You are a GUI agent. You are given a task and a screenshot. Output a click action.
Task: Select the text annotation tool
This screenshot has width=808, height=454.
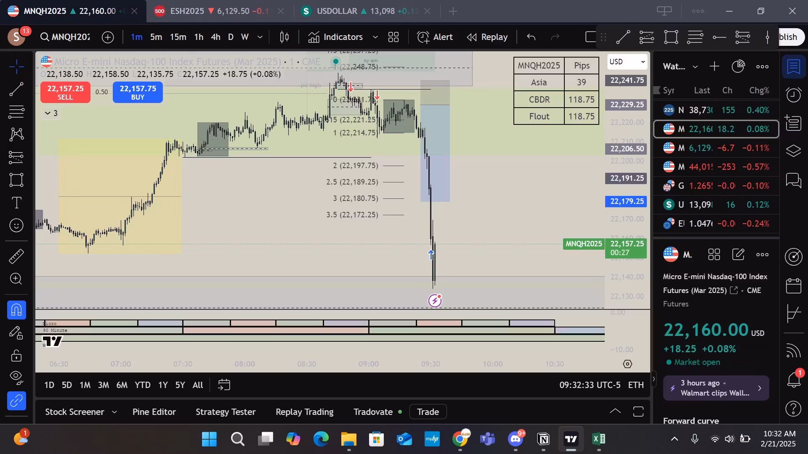click(16, 203)
